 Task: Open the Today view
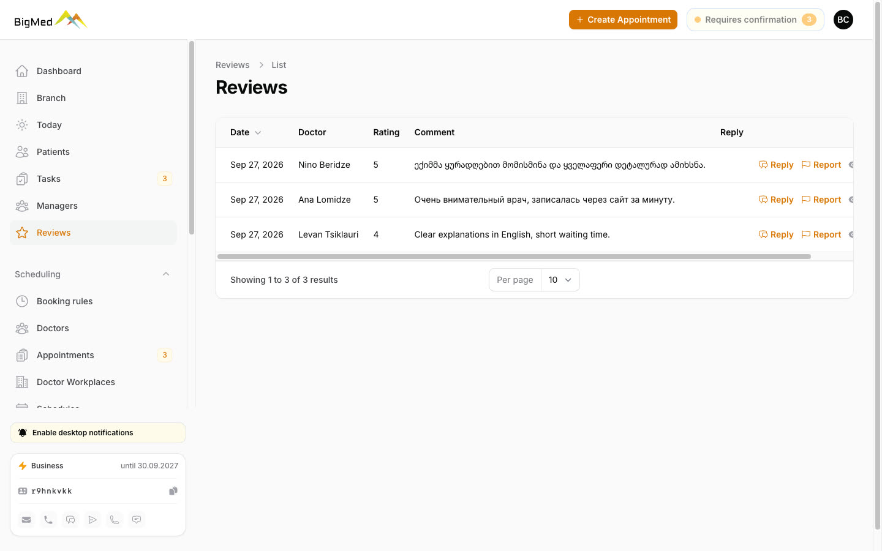tap(93, 125)
